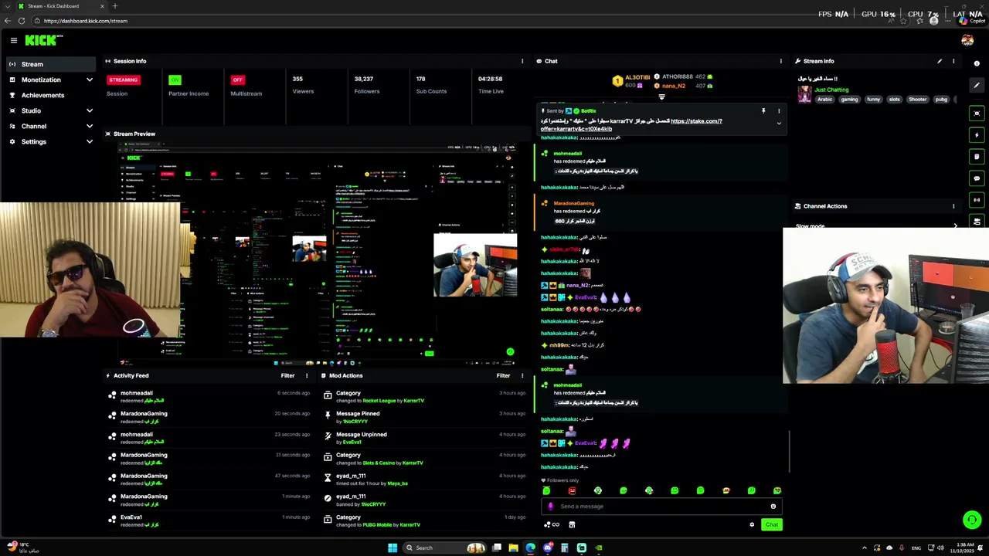This screenshot has height=556, width=989.
Task: Send message with green Chat button
Action: [772, 525]
